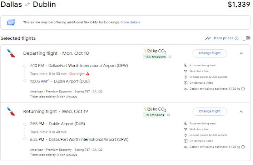Click the returning -7% emissions info icon
Image resolution: width=253 pixels, height=165 pixels.
click(169, 115)
